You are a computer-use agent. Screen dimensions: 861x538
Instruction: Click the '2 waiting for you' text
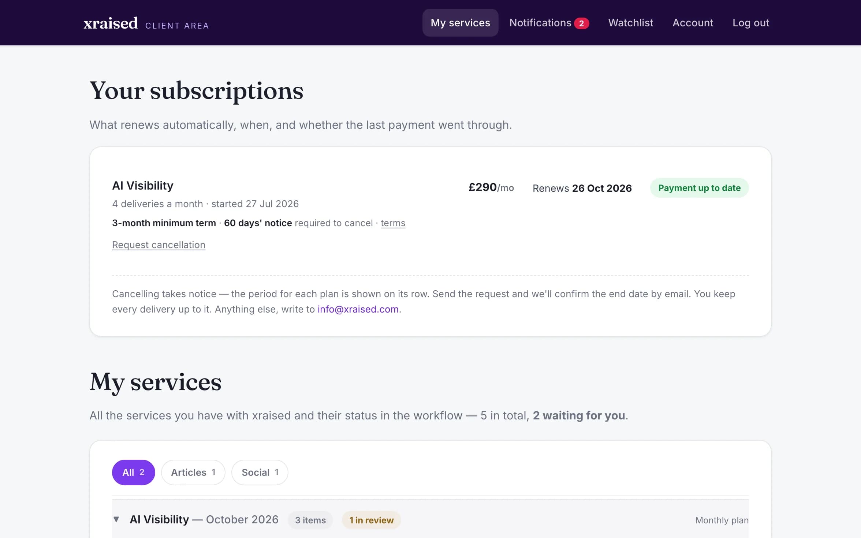579,415
